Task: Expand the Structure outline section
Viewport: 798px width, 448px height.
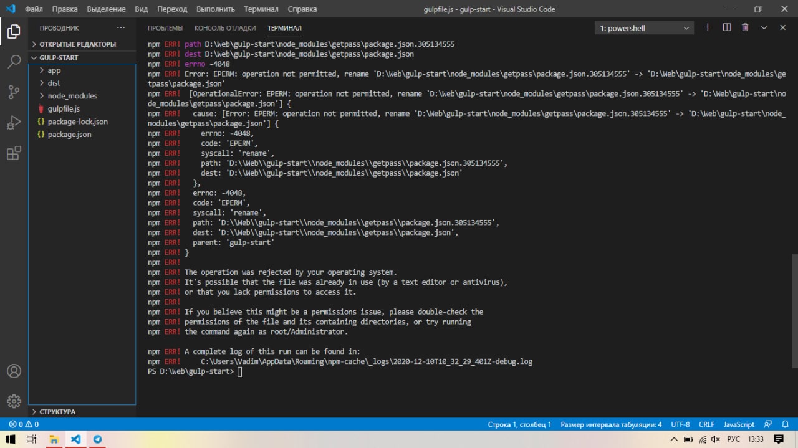Action: (x=82, y=412)
